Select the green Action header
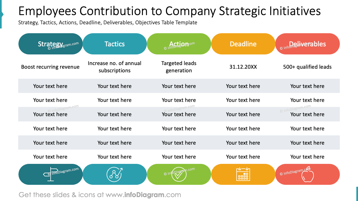The height and width of the screenshot is (201, 358). coord(179,44)
